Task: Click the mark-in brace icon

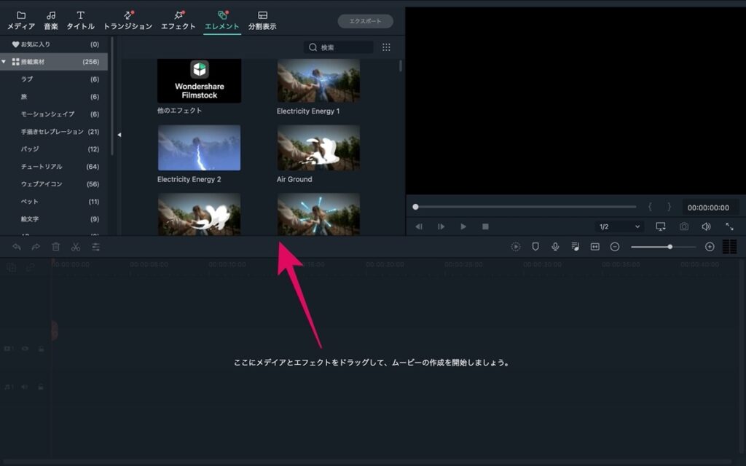Action: tap(650, 207)
